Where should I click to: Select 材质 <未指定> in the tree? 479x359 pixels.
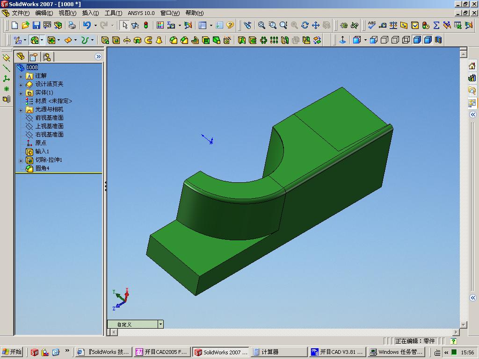(53, 101)
